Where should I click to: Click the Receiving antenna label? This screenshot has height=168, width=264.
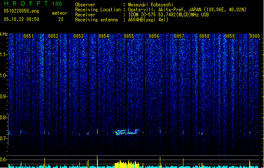point(97,20)
